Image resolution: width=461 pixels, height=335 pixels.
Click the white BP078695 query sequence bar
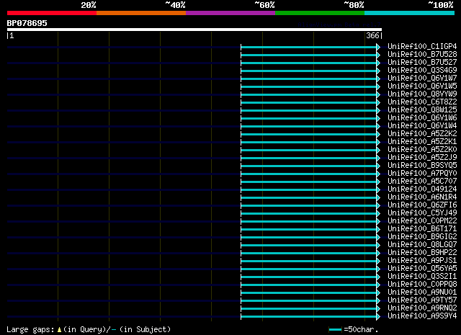click(x=194, y=30)
